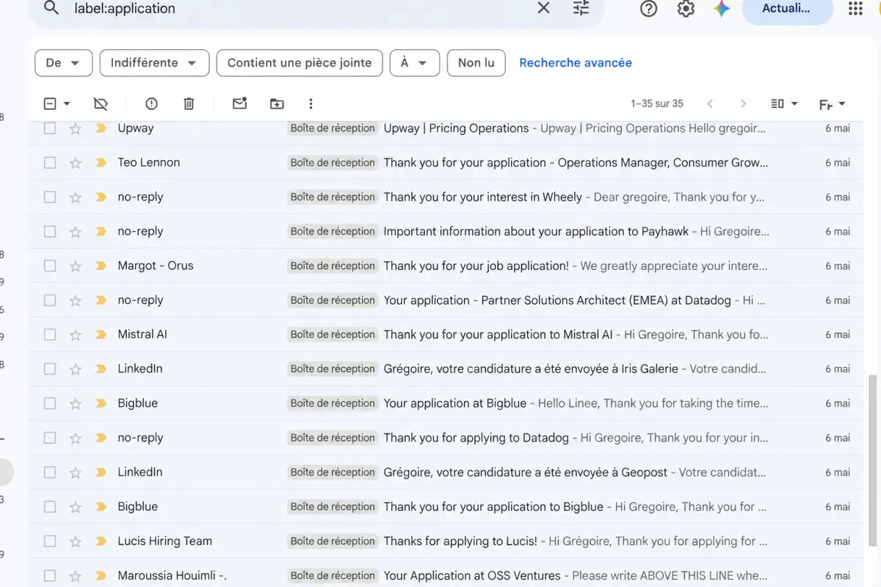881x587 pixels.
Task: Report spam using exclamation icon
Action: (151, 104)
